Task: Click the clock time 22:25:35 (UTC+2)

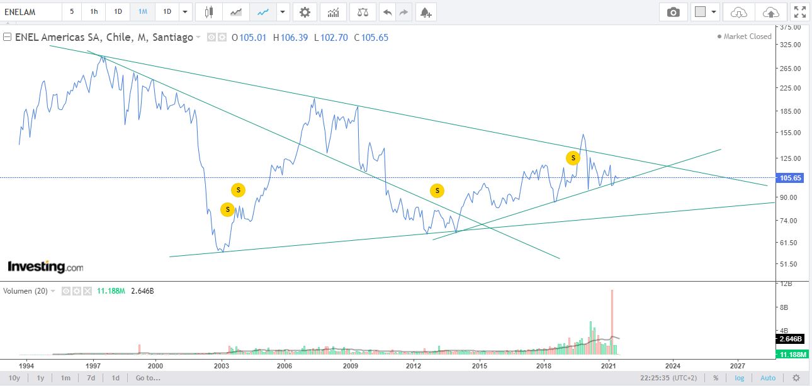Action: (x=668, y=378)
